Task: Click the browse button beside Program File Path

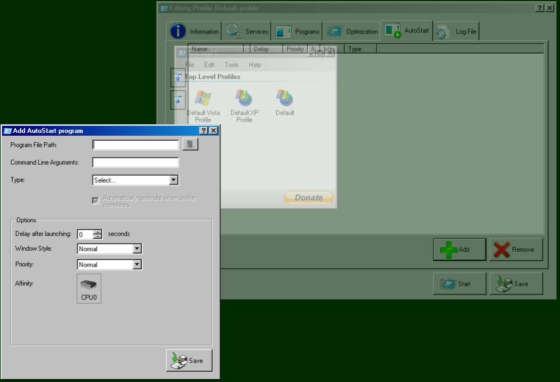Action: pyautogui.click(x=190, y=144)
